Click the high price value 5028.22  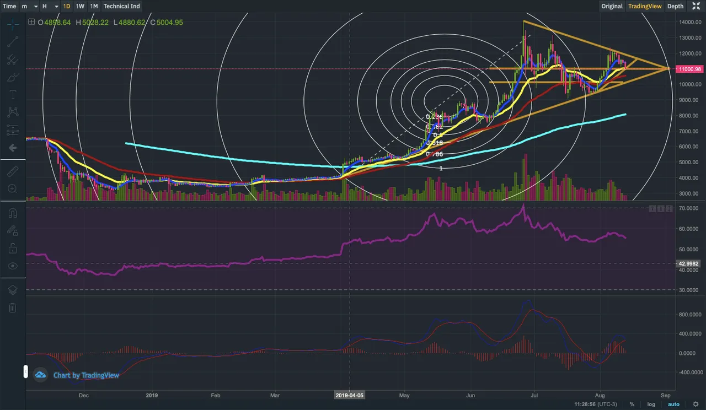pos(95,23)
